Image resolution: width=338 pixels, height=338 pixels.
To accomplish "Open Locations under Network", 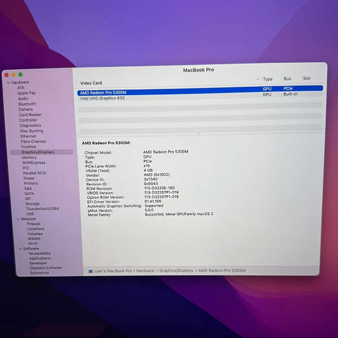I will pyautogui.click(x=36, y=229).
